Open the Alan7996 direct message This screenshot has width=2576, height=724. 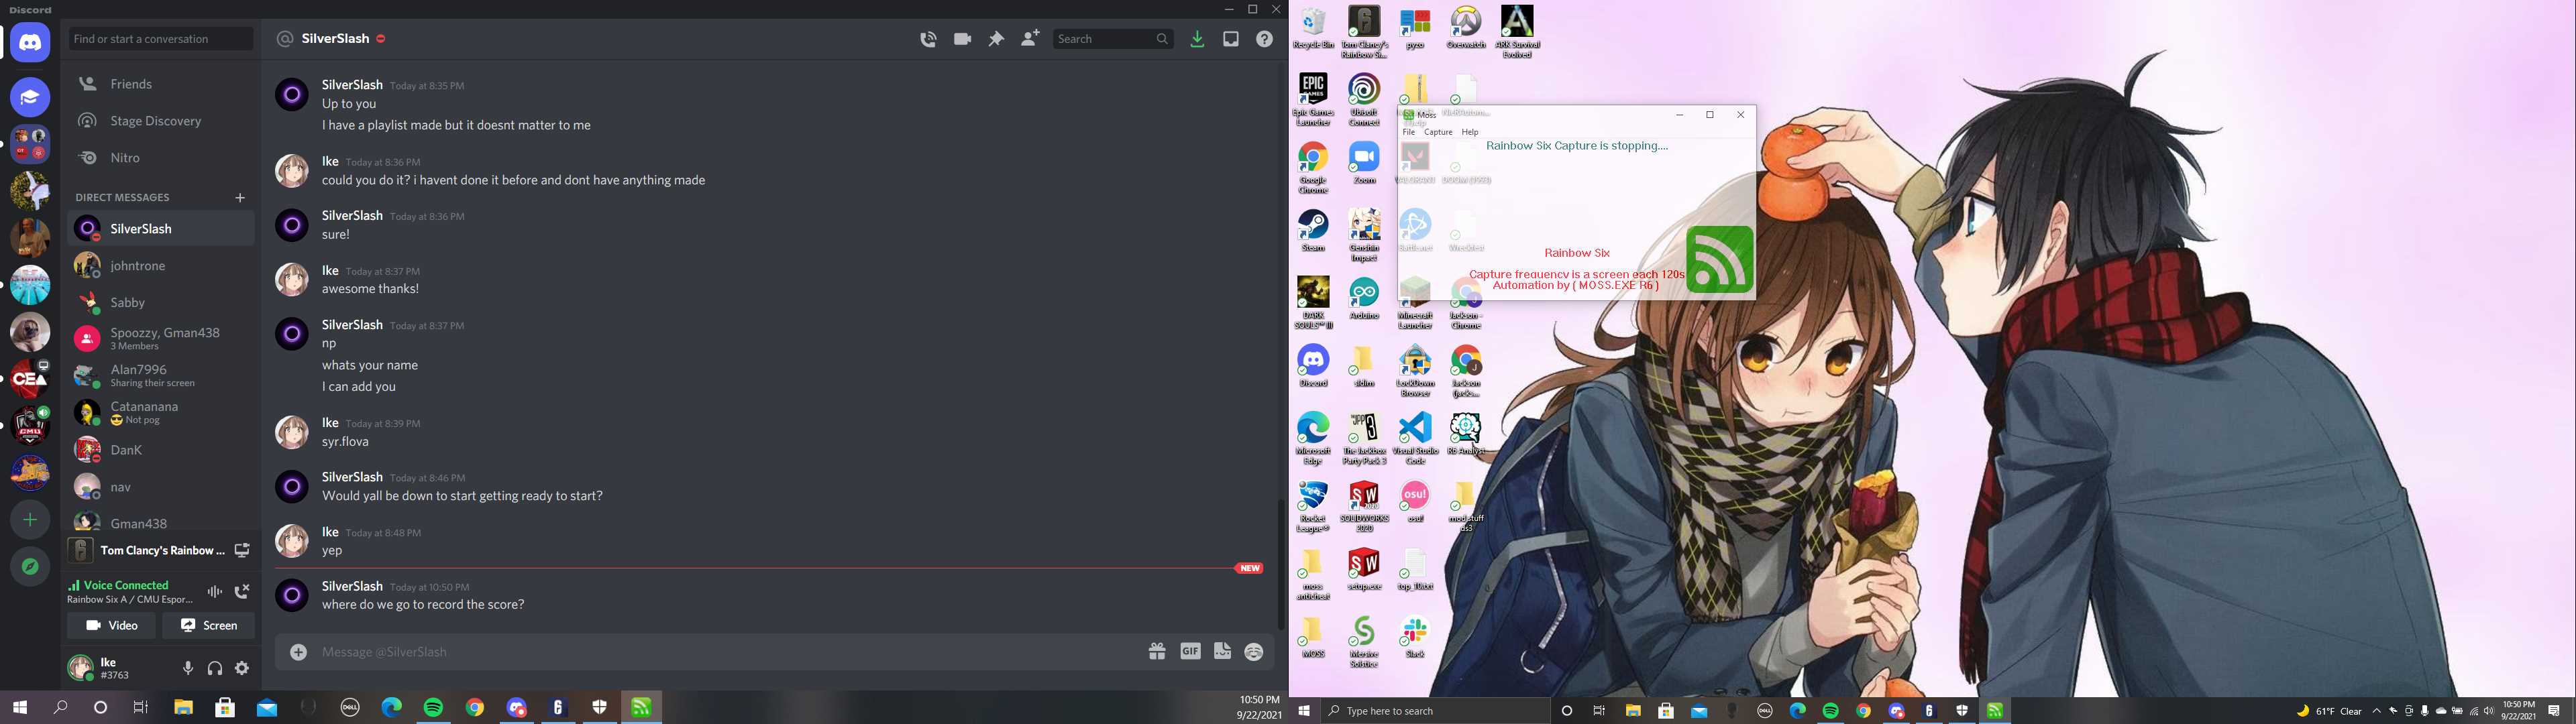tap(160, 376)
